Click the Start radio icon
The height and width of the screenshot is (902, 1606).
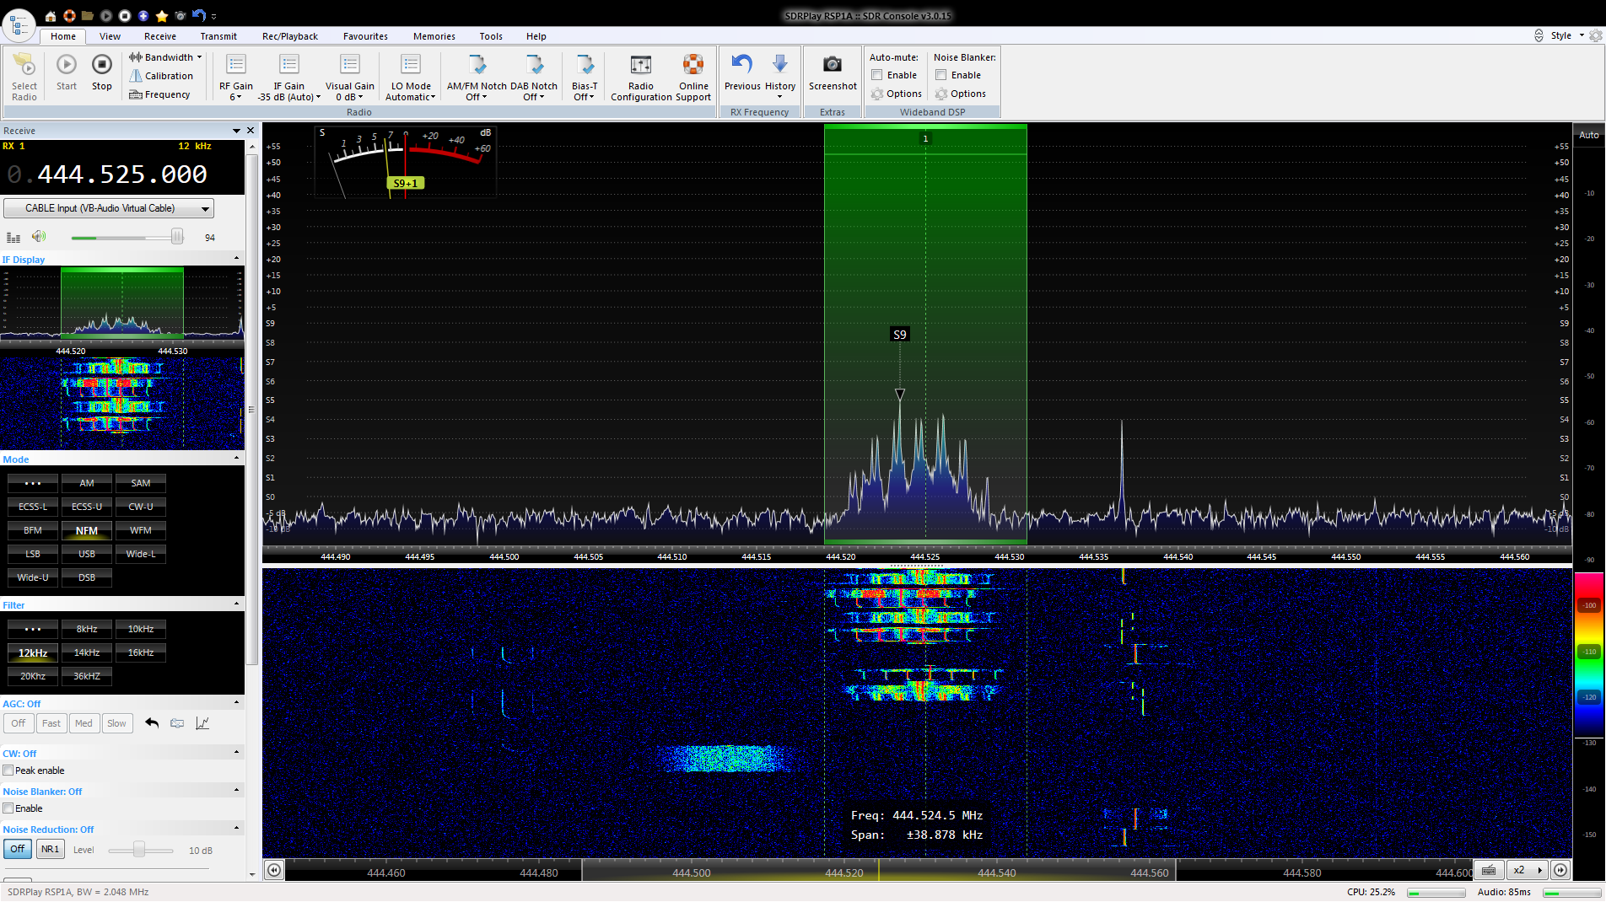coord(67,65)
